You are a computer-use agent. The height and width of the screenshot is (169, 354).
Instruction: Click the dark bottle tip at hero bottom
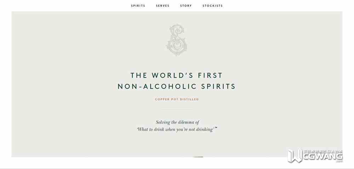(198, 157)
